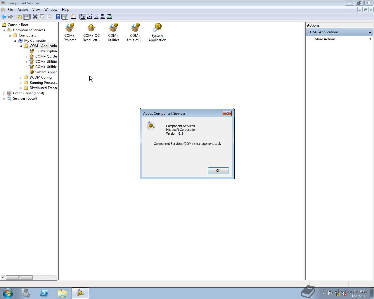
Task: Open the Windows Start button
Action: [x=8, y=293]
